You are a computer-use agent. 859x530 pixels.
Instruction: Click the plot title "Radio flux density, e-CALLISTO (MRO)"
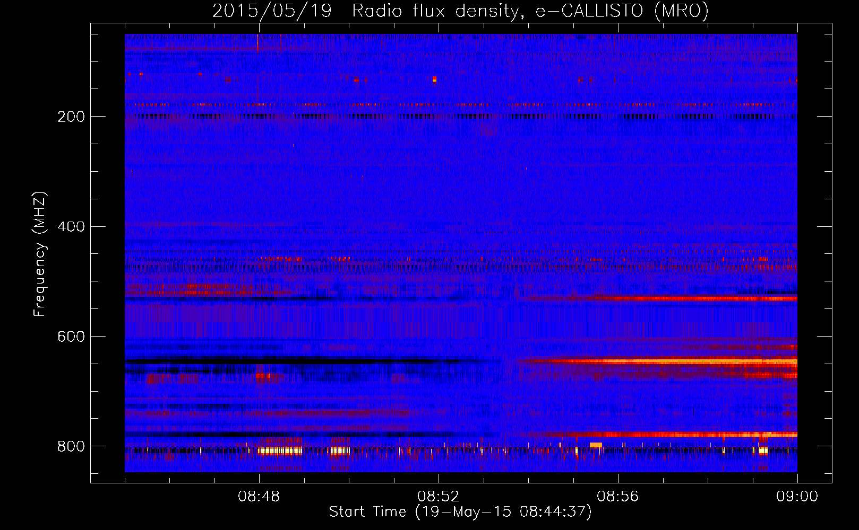coord(530,11)
